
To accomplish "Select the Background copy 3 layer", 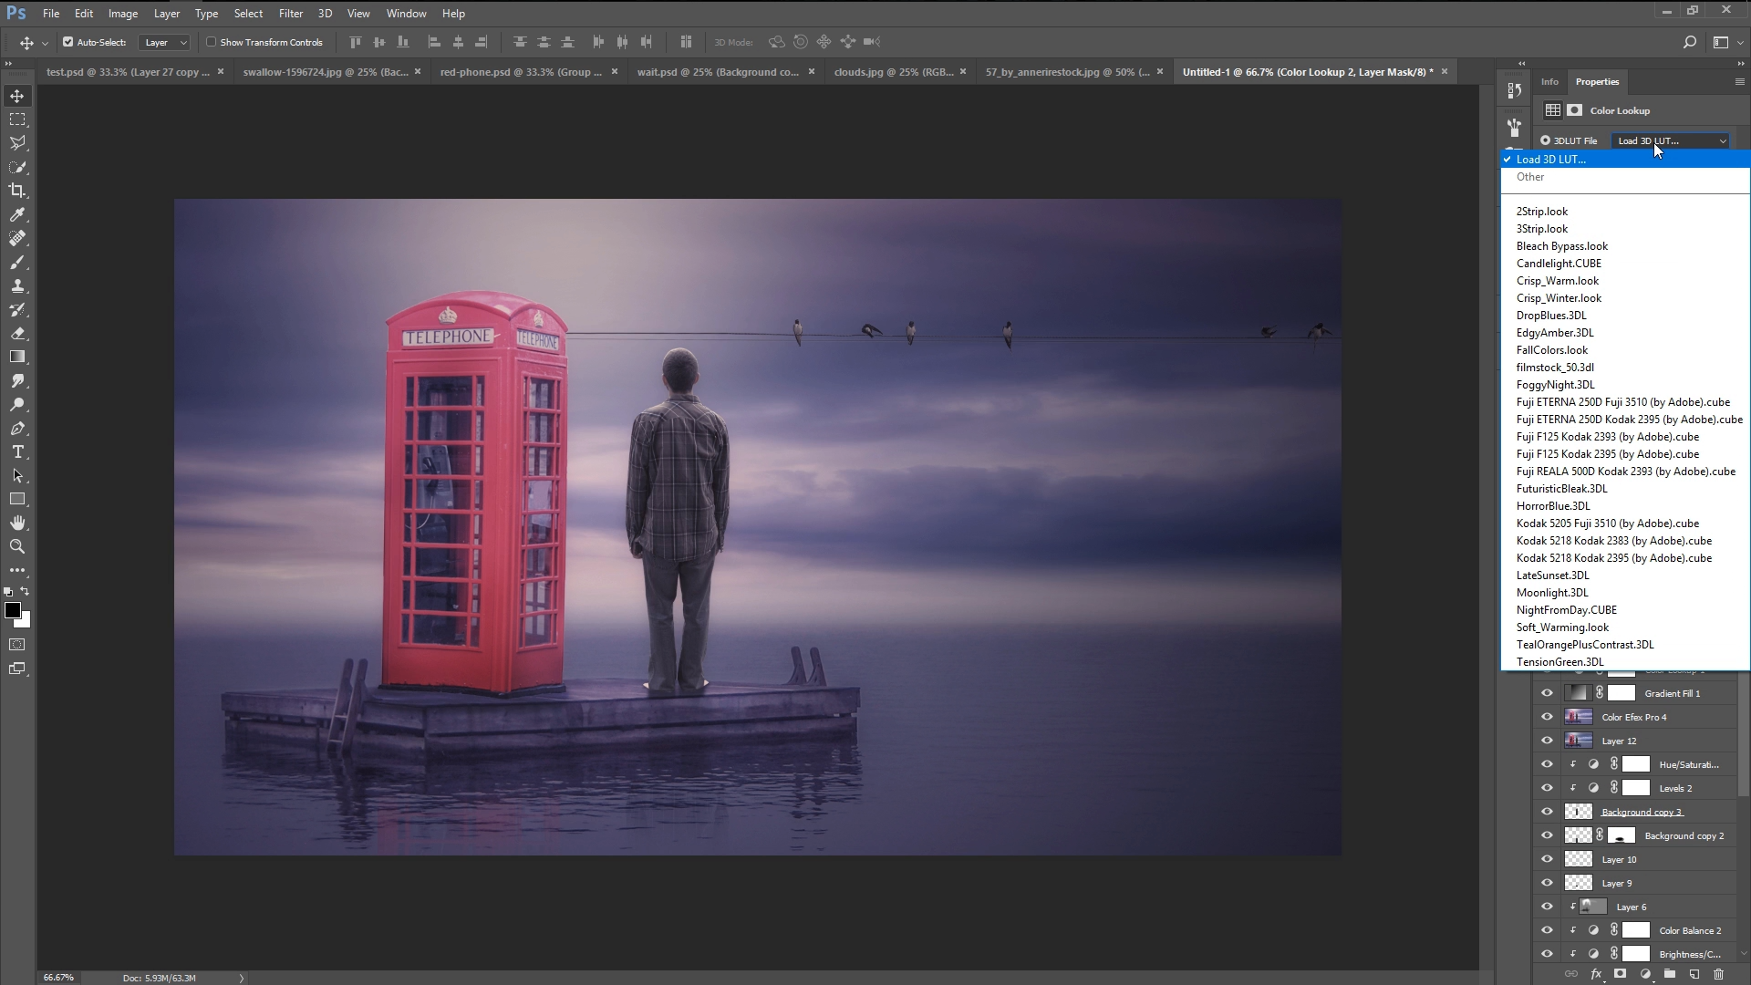I will [x=1642, y=812].
